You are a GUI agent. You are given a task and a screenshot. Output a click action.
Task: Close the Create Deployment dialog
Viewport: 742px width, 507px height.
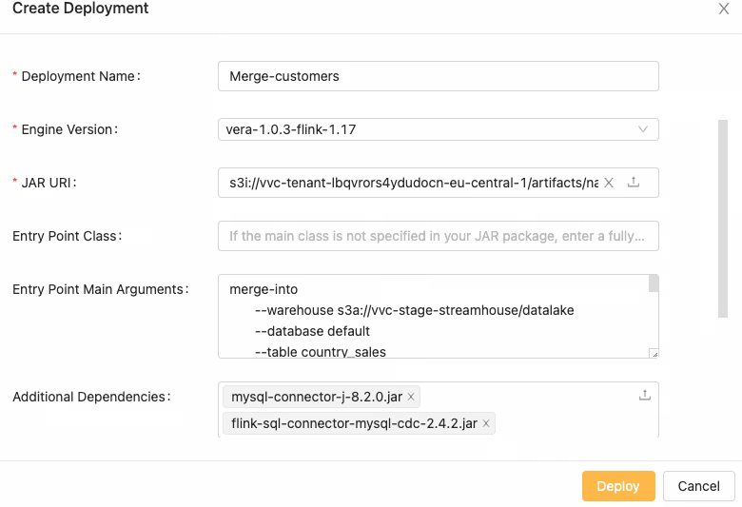(x=723, y=9)
